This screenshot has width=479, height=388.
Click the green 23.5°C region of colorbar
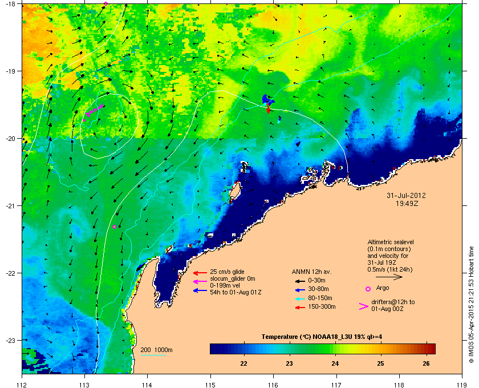[x=312, y=349]
